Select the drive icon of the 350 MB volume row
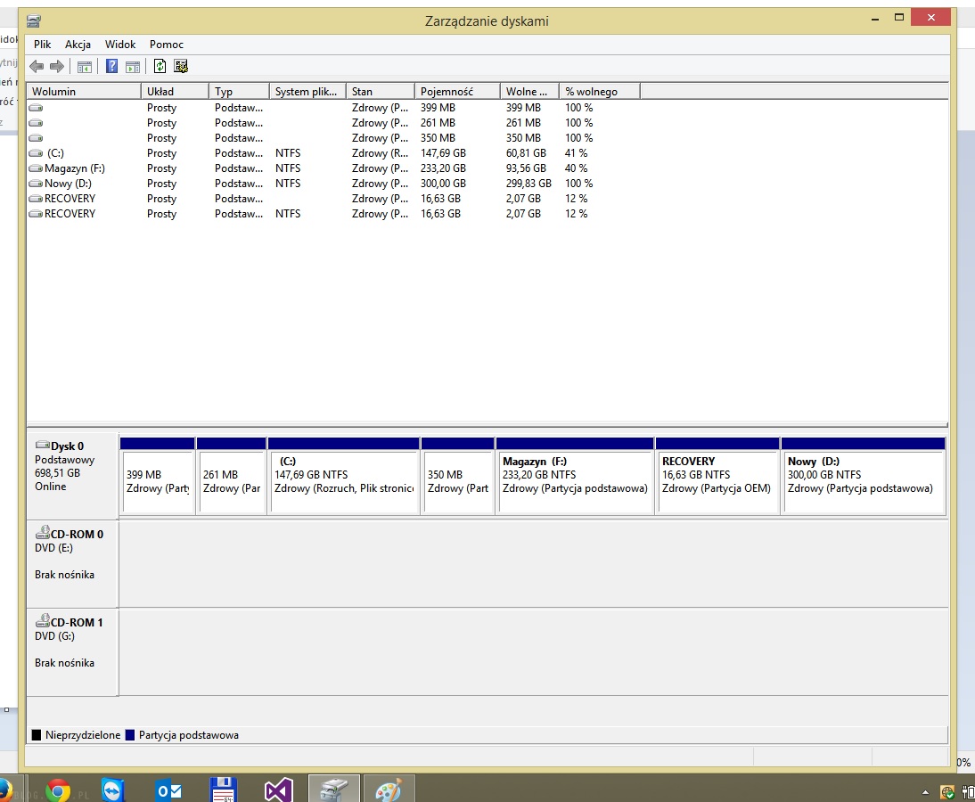The image size is (975, 802). tap(36, 138)
